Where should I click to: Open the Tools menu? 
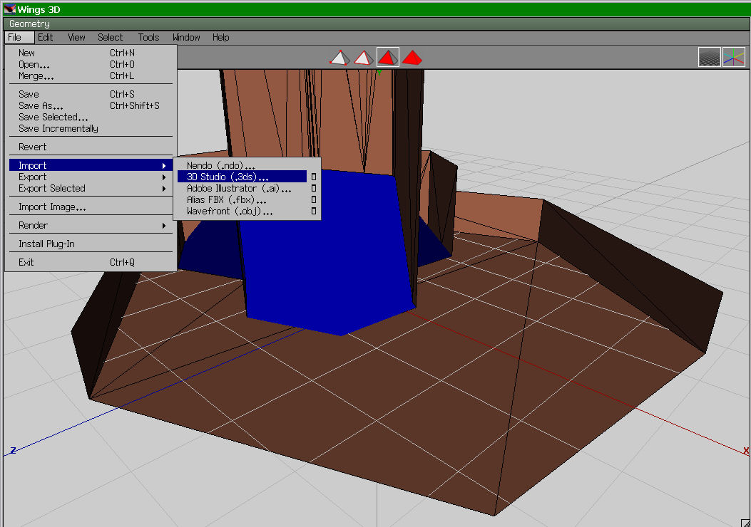[148, 38]
